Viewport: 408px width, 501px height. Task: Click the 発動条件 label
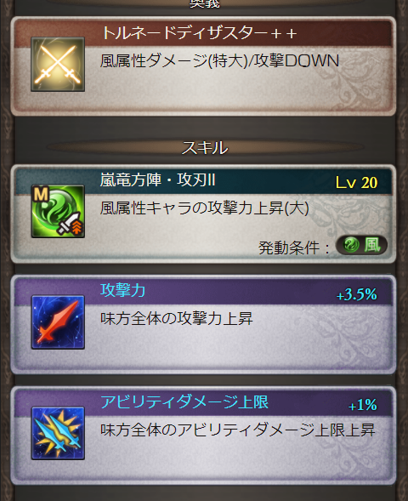[x=289, y=248]
